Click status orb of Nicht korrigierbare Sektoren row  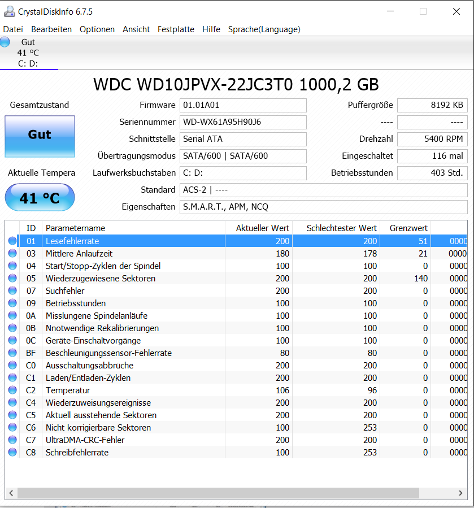pos(12,427)
